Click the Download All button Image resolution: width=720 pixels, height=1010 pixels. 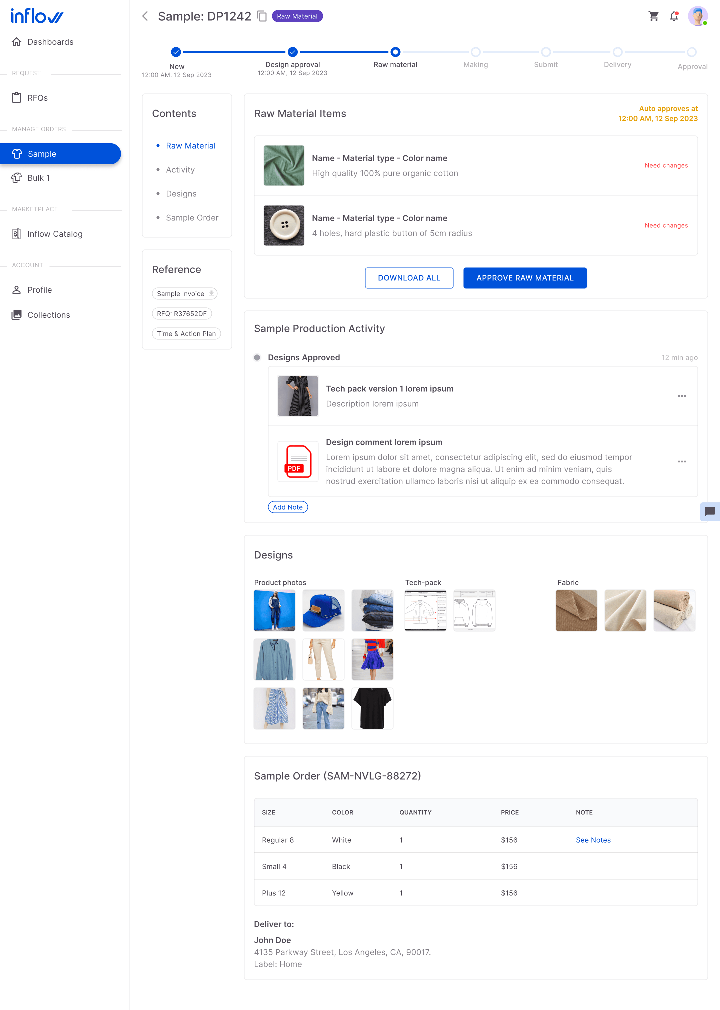409,278
